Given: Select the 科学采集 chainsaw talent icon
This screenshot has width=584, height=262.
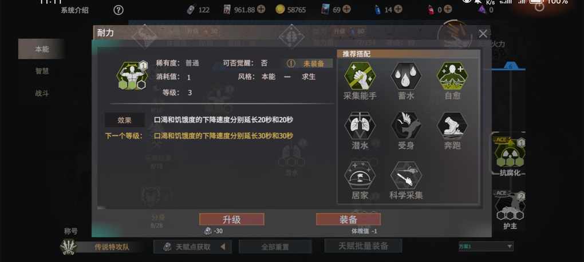Looking at the screenshot, I should click(405, 175).
